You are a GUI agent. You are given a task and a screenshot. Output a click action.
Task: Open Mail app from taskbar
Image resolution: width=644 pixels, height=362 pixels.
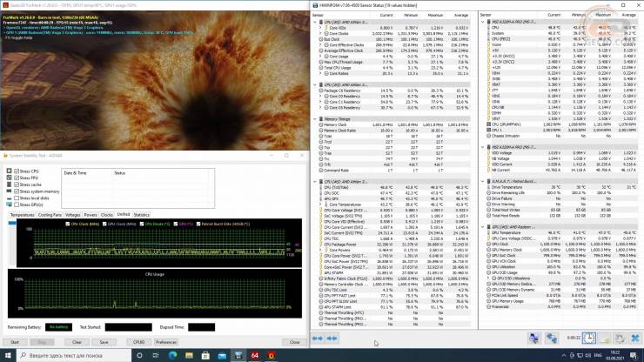(x=222, y=355)
